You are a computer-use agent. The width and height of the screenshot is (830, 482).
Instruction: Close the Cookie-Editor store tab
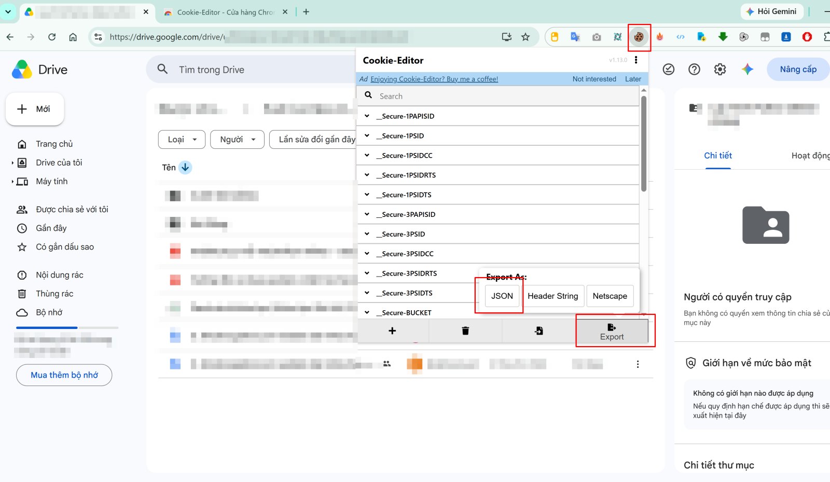(x=285, y=12)
